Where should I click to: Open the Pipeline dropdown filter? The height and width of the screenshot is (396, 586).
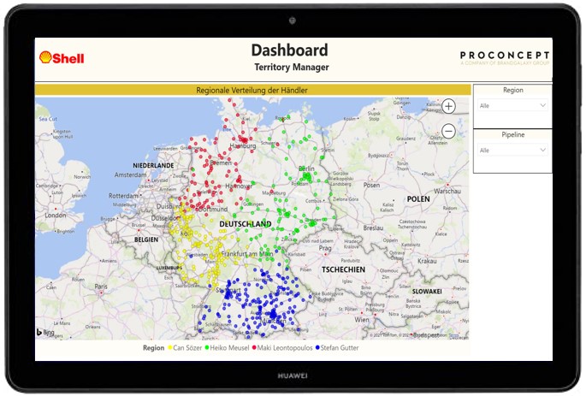pos(512,150)
